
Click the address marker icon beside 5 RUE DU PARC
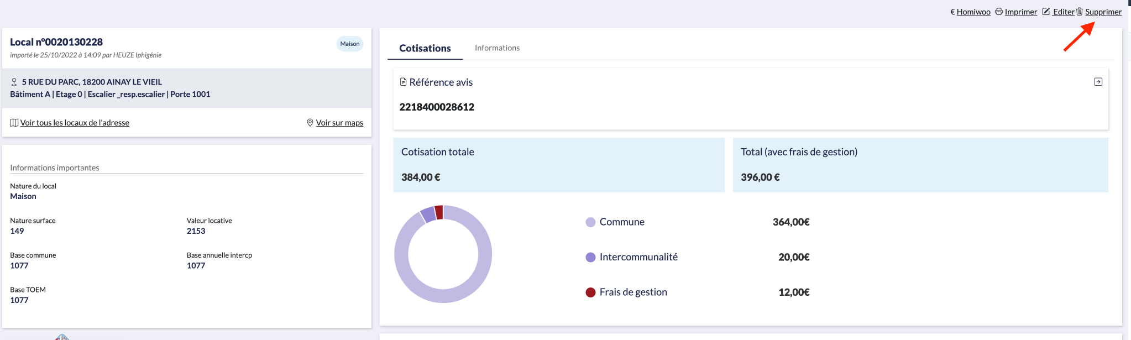(14, 82)
